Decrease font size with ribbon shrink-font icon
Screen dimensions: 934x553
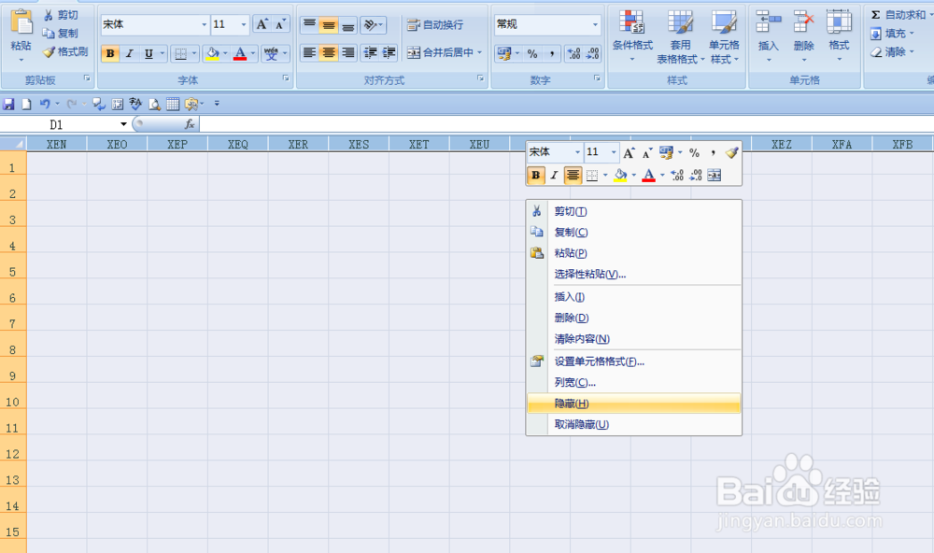[280, 24]
